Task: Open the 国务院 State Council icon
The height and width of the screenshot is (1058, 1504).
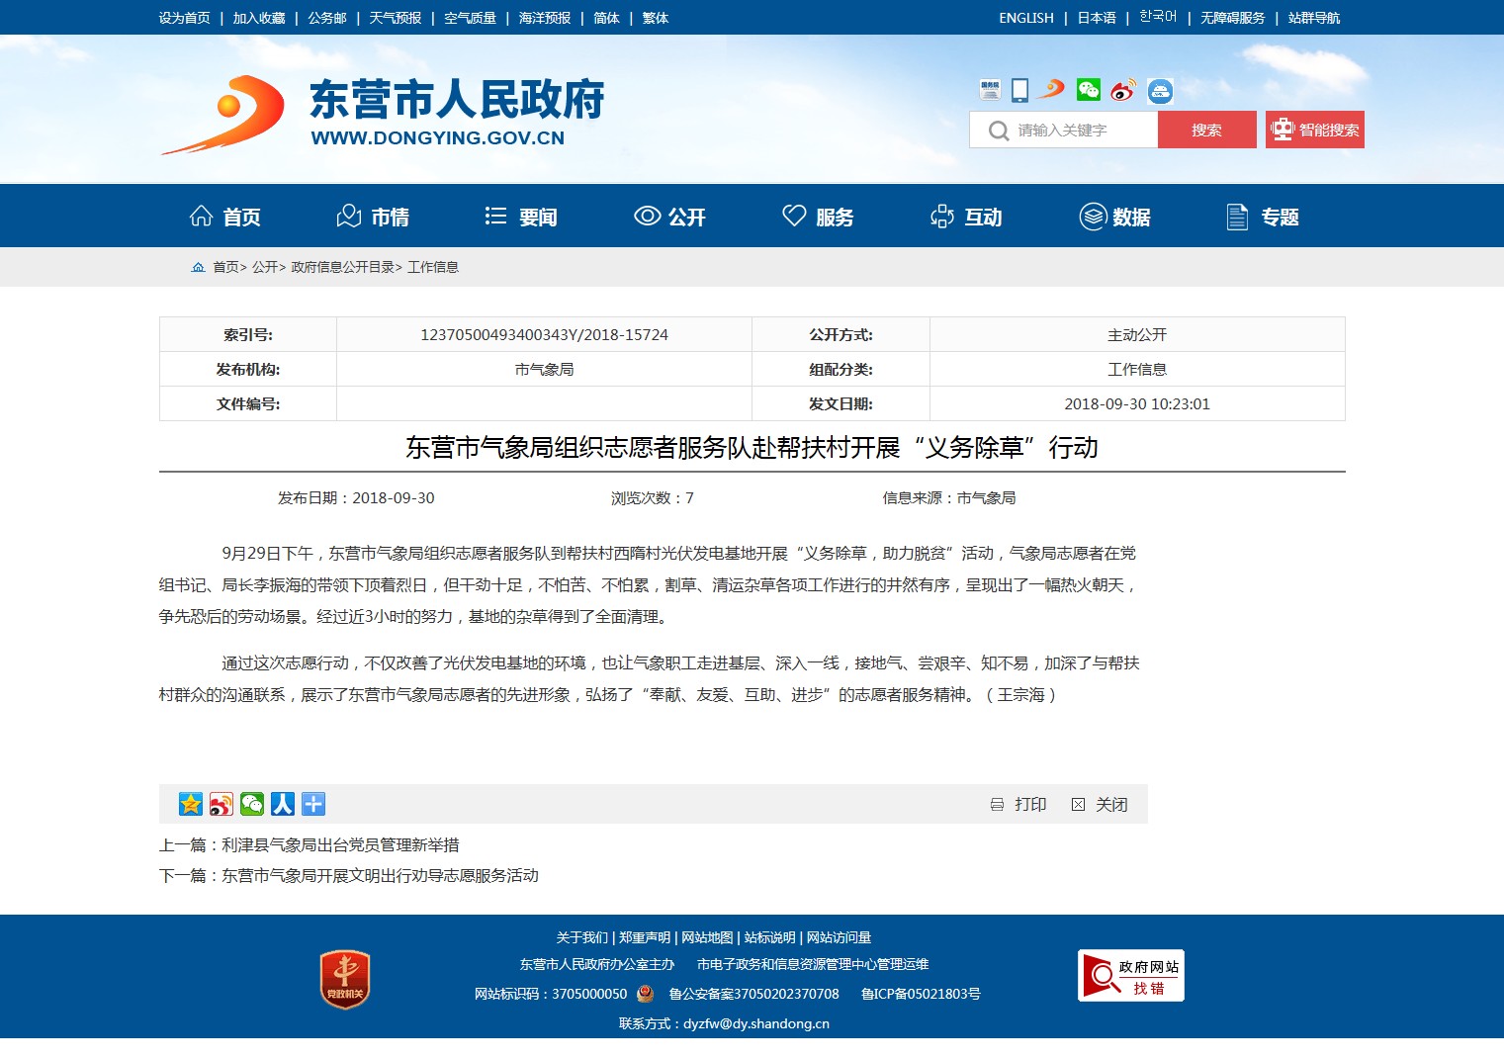Action: point(990,90)
